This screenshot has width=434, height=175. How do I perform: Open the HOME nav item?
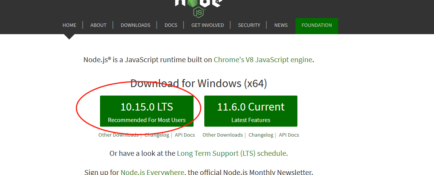(69, 25)
